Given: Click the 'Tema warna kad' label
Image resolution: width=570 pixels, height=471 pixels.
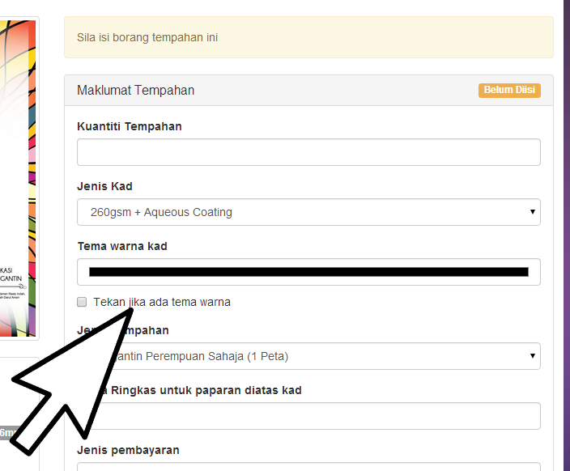Looking at the screenshot, I should click(122, 246).
